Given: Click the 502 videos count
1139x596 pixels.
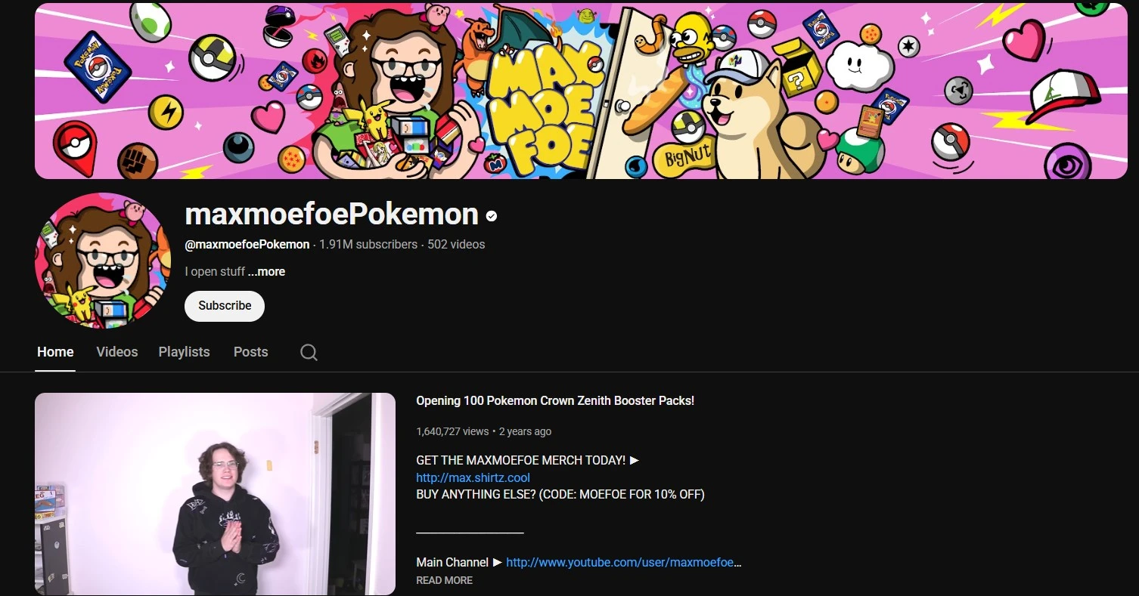Looking at the screenshot, I should 457,244.
